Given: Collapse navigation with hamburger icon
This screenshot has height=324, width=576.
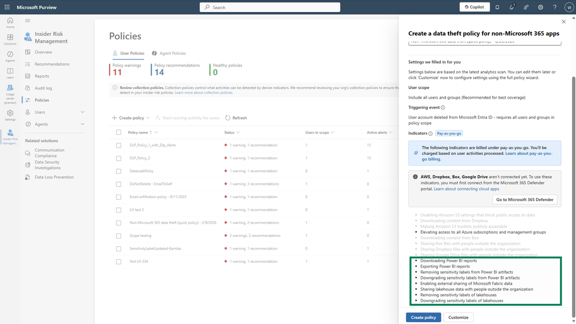Looking at the screenshot, I should 28,21.
